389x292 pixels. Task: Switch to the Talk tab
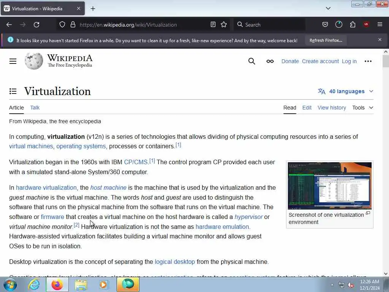pyautogui.click(x=35, y=108)
